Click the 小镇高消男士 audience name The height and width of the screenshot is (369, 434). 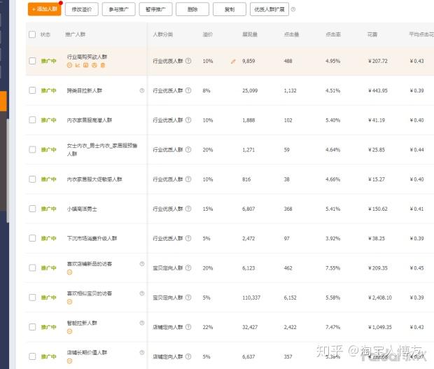pos(82,209)
